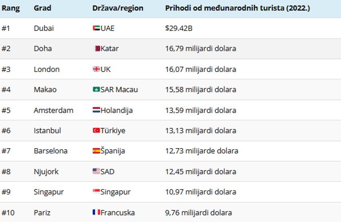Click the #10 rank cell

(9, 213)
